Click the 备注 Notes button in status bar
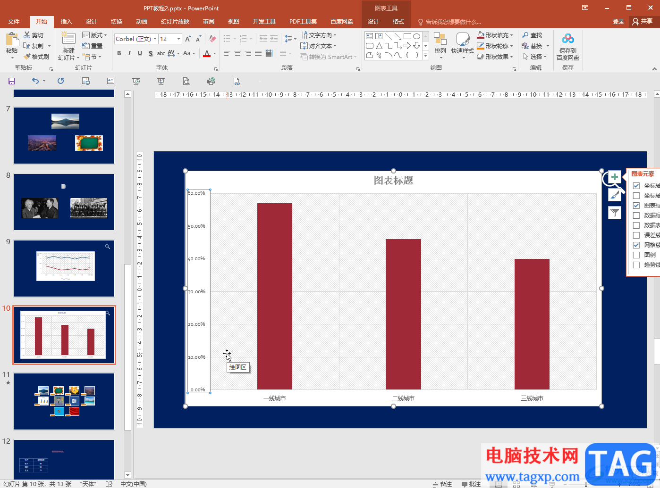This screenshot has height=488, width=660. pos(442,484)
